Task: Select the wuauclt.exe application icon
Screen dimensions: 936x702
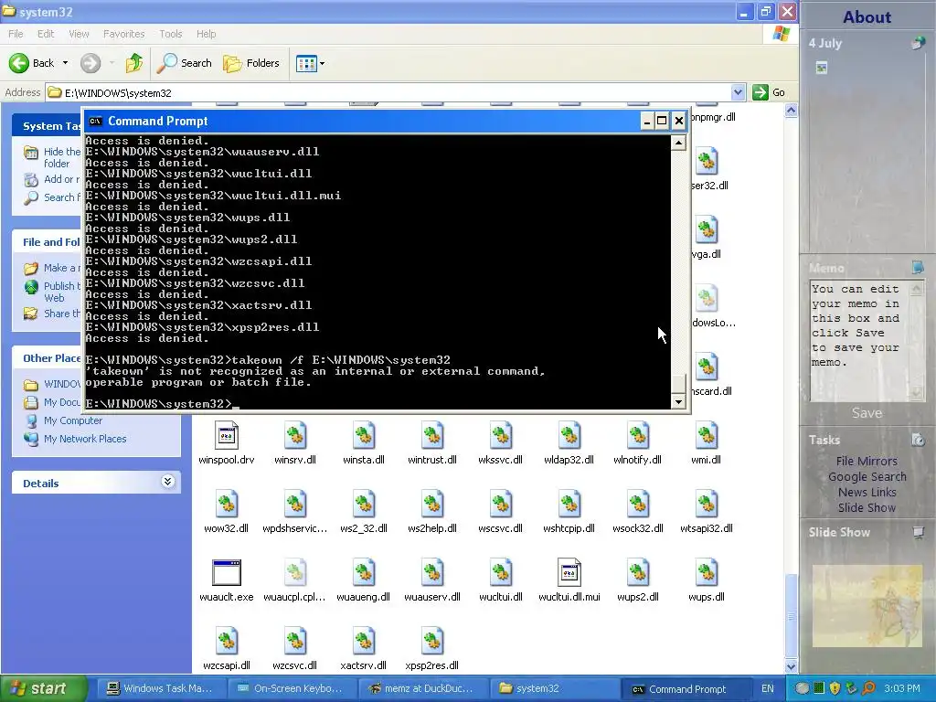Action: tap(227, 572)
